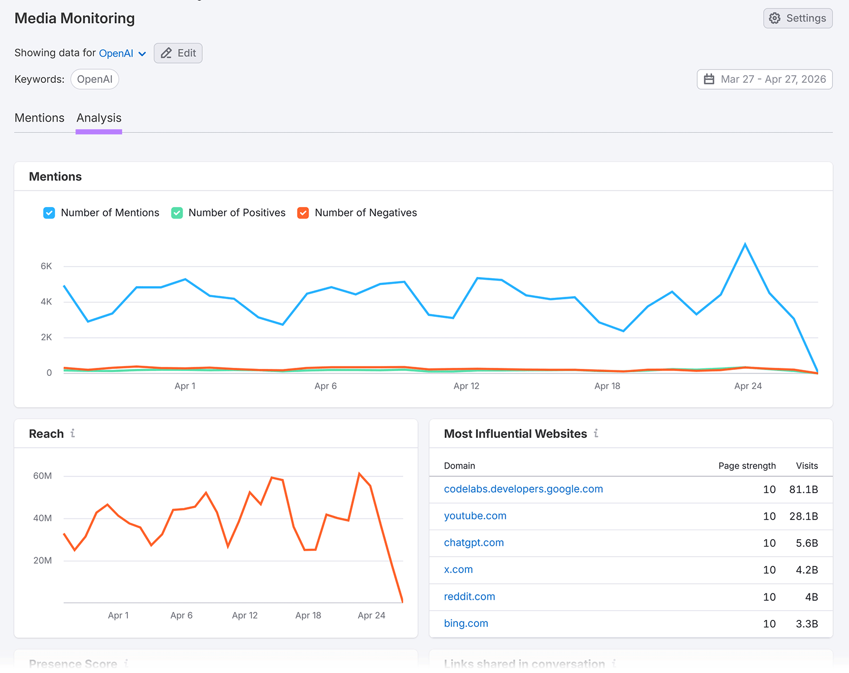Click the info icon next to Reach
This screenshot has height=673, width=849.
73,433
